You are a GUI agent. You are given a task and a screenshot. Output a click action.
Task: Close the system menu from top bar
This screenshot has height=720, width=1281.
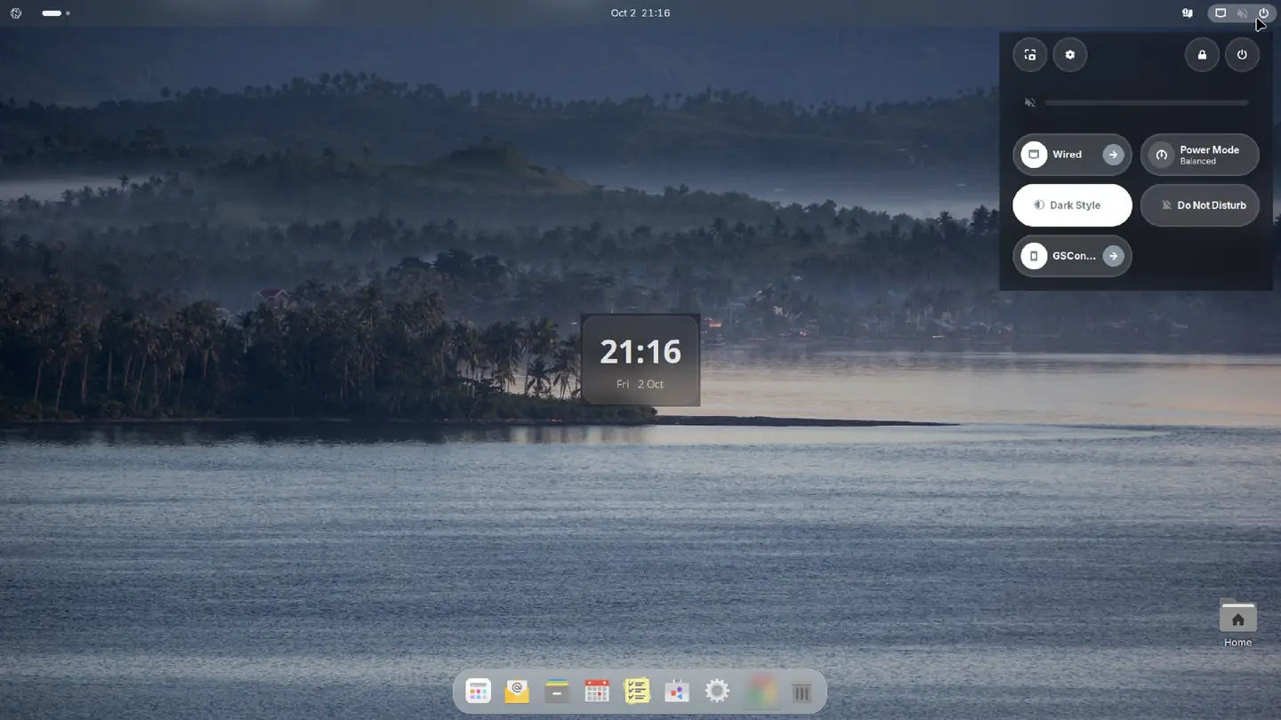pyautogui.click(x=1242, y=13)
